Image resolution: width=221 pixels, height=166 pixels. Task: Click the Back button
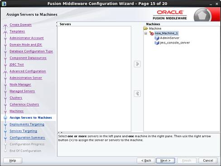coord(146,161)
